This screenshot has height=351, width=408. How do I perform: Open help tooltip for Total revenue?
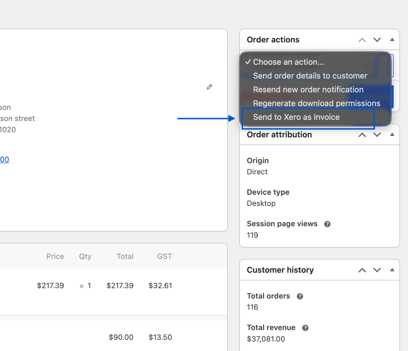point(305,328)
